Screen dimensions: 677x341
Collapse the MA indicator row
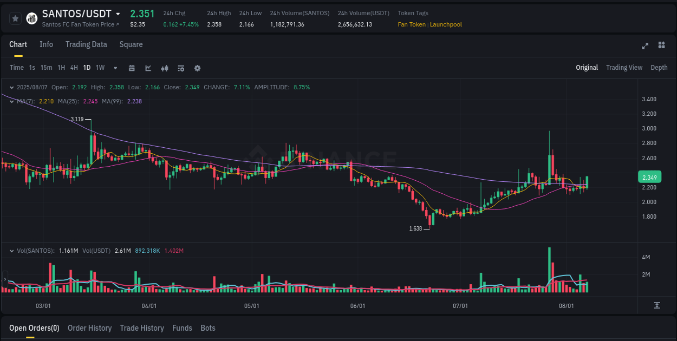[12, 101]
